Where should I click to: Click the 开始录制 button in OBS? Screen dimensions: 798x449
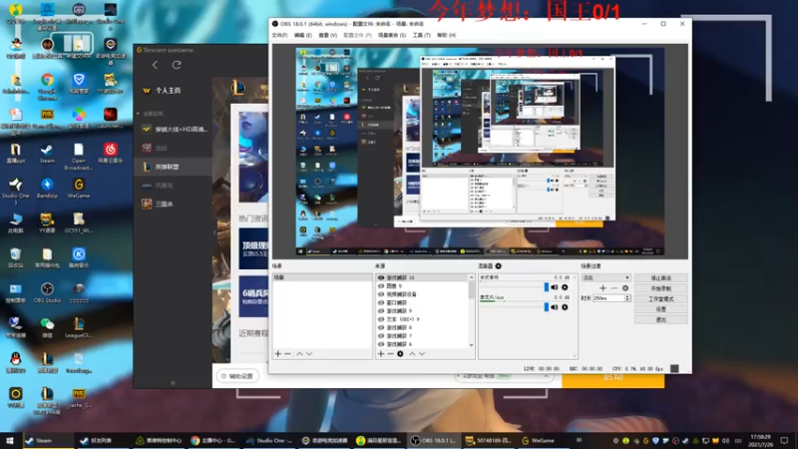(661, 288)
